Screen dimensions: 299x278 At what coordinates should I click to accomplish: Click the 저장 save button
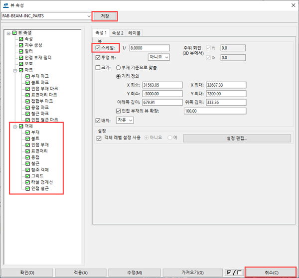(x=105, y=16)
